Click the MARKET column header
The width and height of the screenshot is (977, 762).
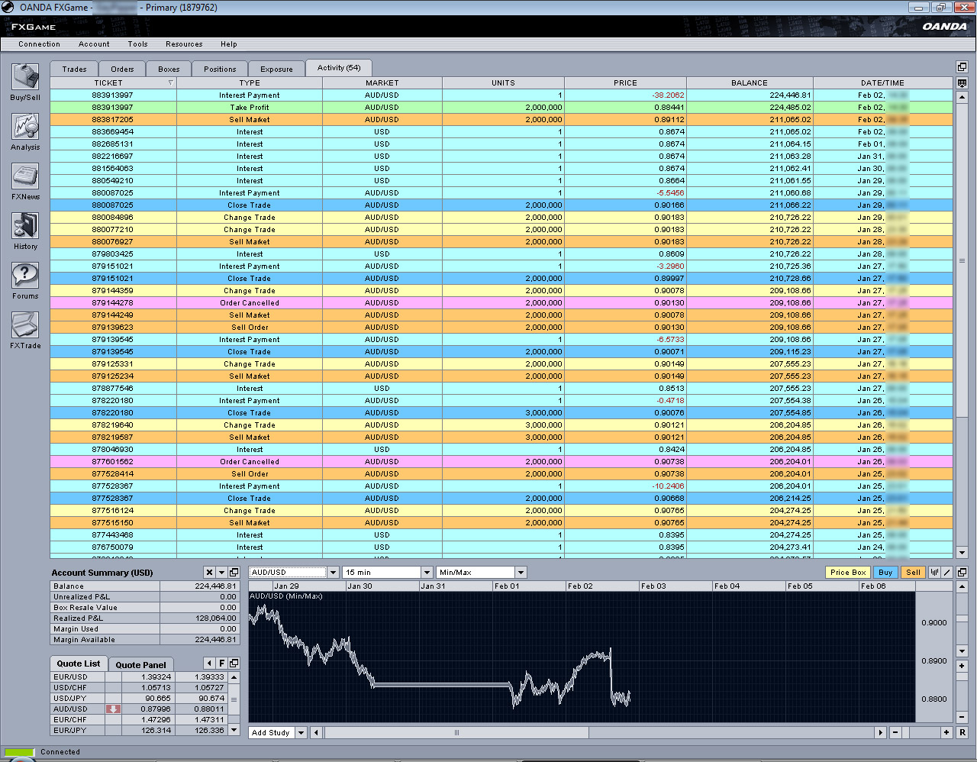point(382,82)
